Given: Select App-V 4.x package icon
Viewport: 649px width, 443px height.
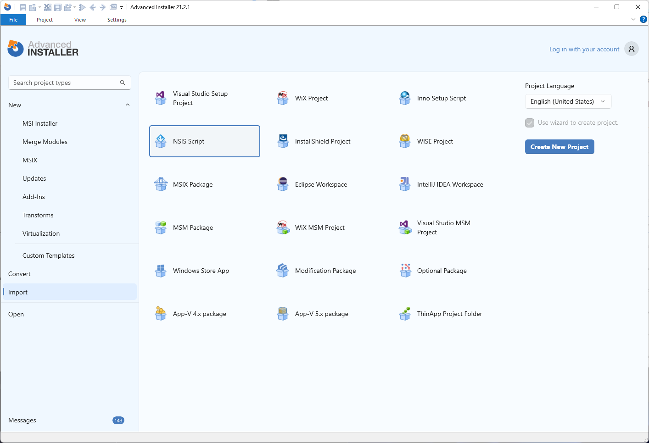Looking at the screenshot, I should tap(161, 314).
